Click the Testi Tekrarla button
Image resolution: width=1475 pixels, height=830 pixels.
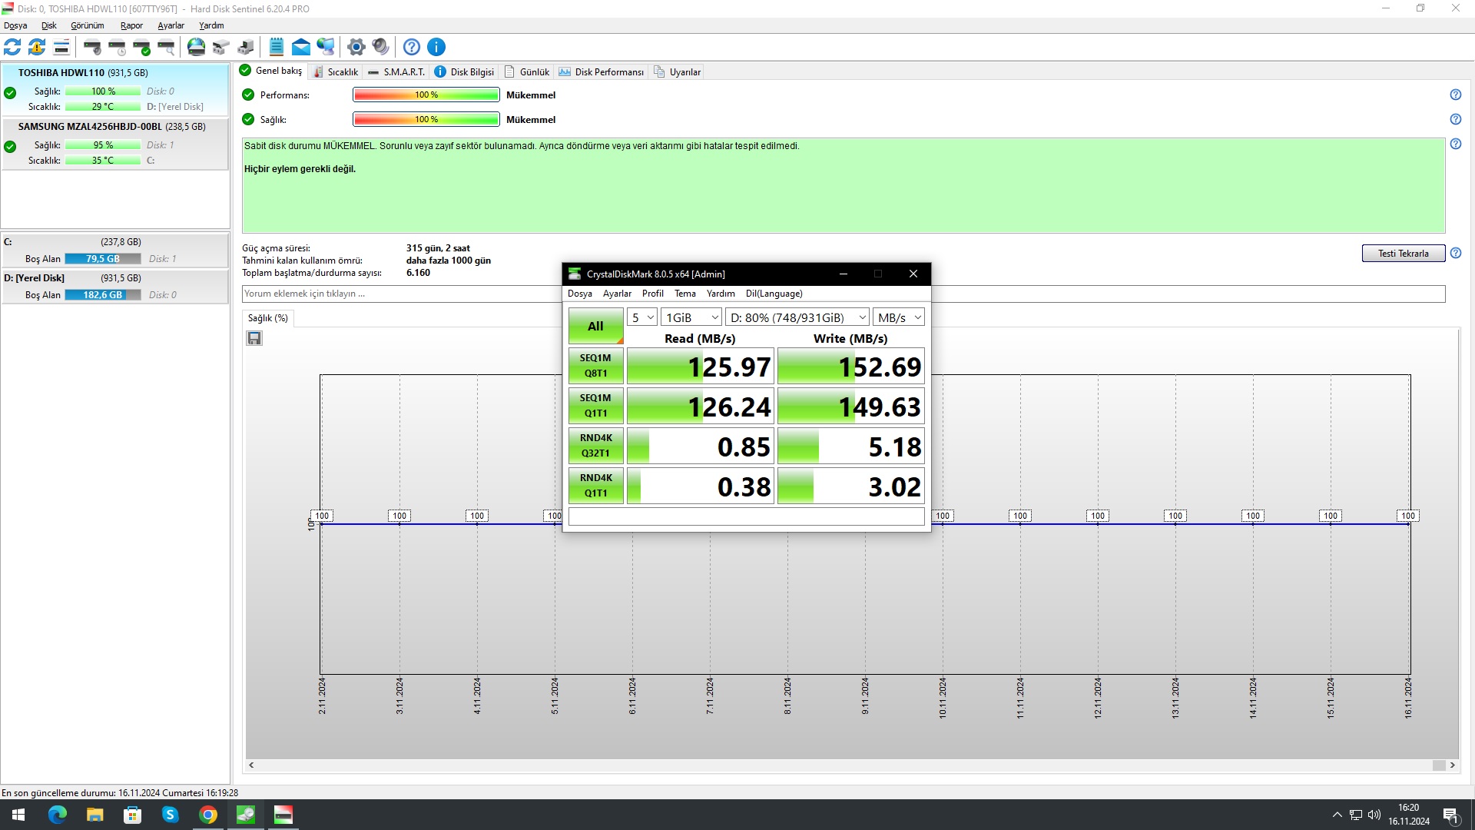coord(1403,253)
